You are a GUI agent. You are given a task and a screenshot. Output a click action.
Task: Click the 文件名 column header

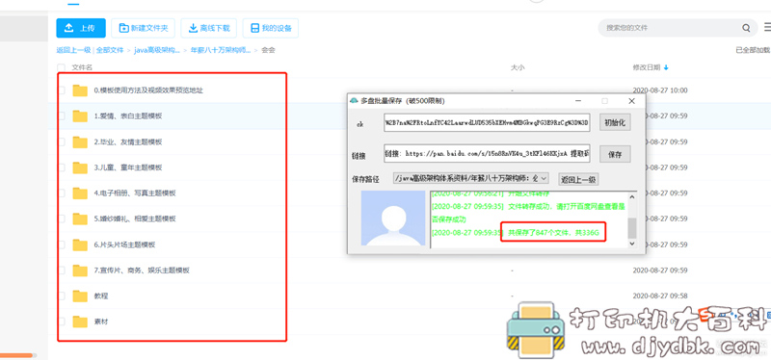point(82,67)
